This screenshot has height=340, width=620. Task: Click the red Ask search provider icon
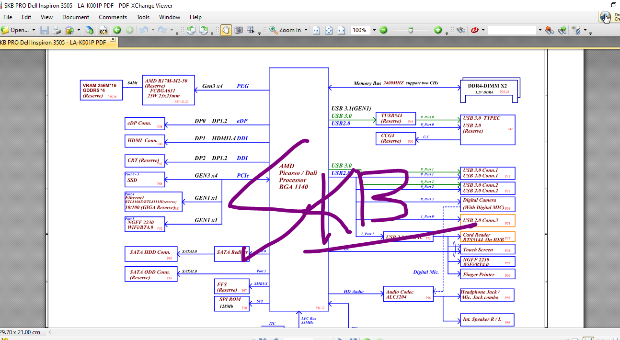(x=475, y=30)
